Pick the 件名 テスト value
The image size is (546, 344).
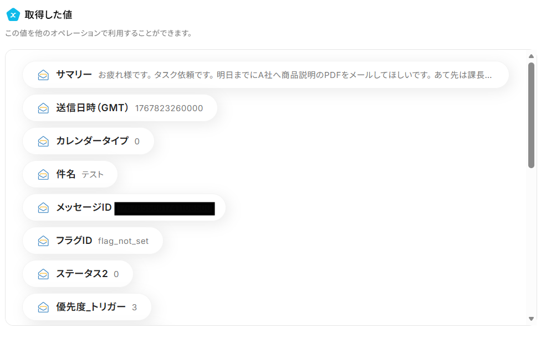tap(93, 175)
